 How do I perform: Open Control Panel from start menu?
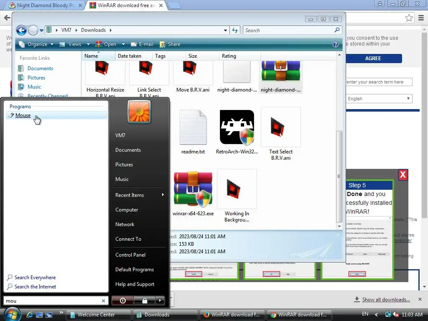pyautogui.click(x=130, y=255)
